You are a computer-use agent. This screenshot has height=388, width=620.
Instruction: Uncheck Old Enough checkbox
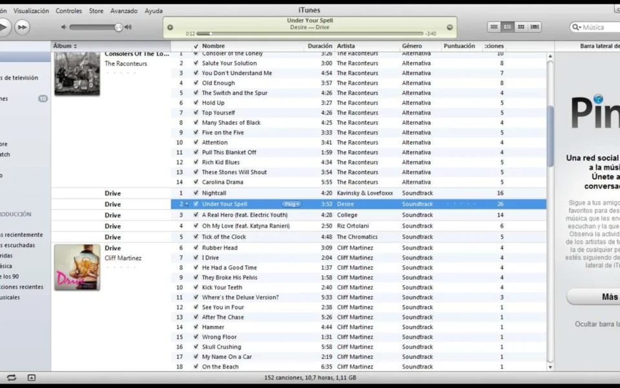196,83
